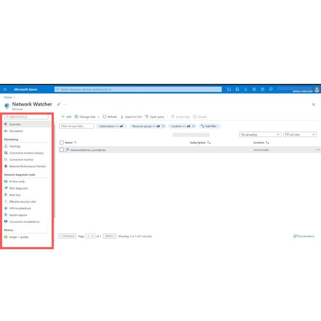Click the Next page button
The width and height of the screenshot is (321, 321).
110,236
